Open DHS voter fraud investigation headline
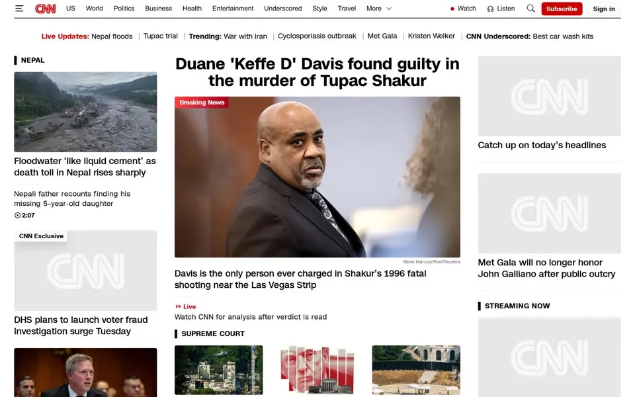The height and width of the screenshot is (397, 635). coord(81,326)
